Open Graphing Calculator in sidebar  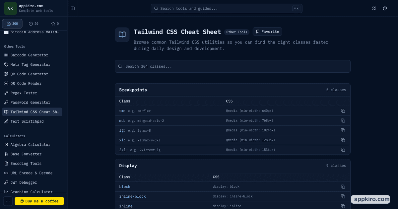pos(32,192)
